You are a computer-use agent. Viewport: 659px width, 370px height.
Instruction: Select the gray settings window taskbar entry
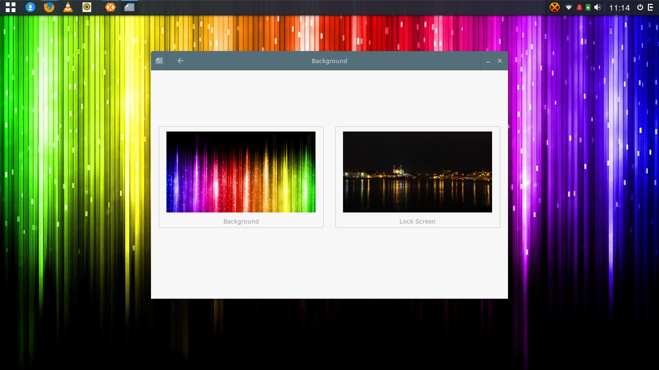(x=129, y=7)
